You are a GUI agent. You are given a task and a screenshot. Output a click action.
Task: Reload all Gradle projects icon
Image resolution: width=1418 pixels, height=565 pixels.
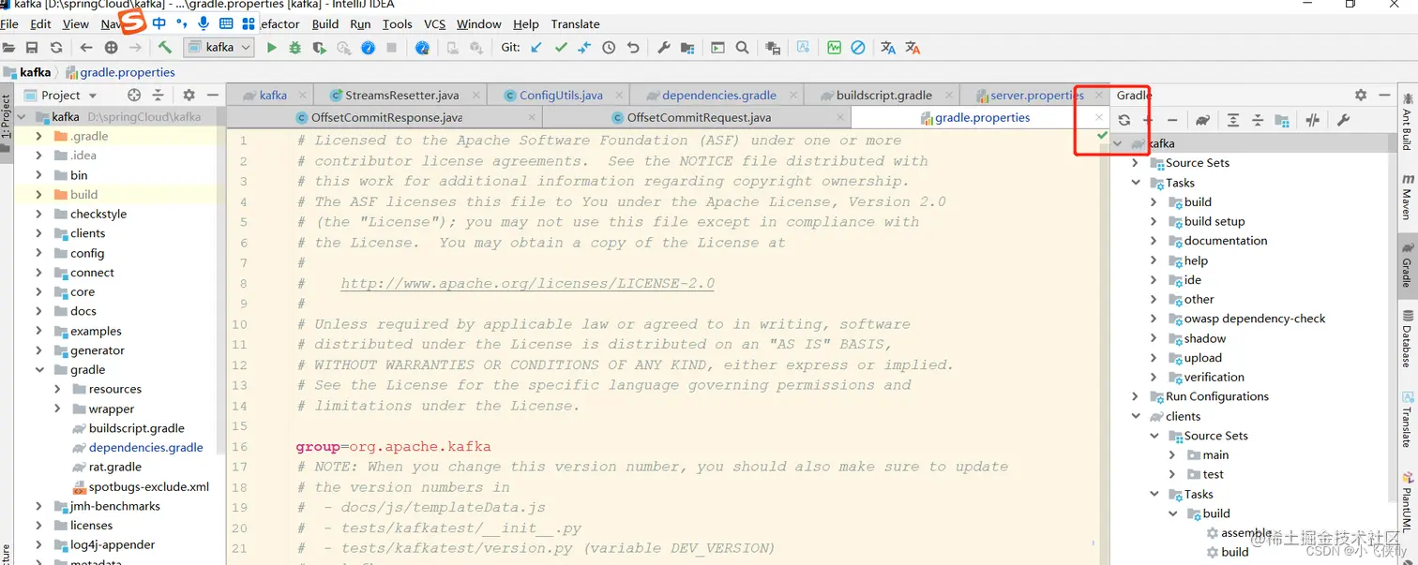(1124, 120)
